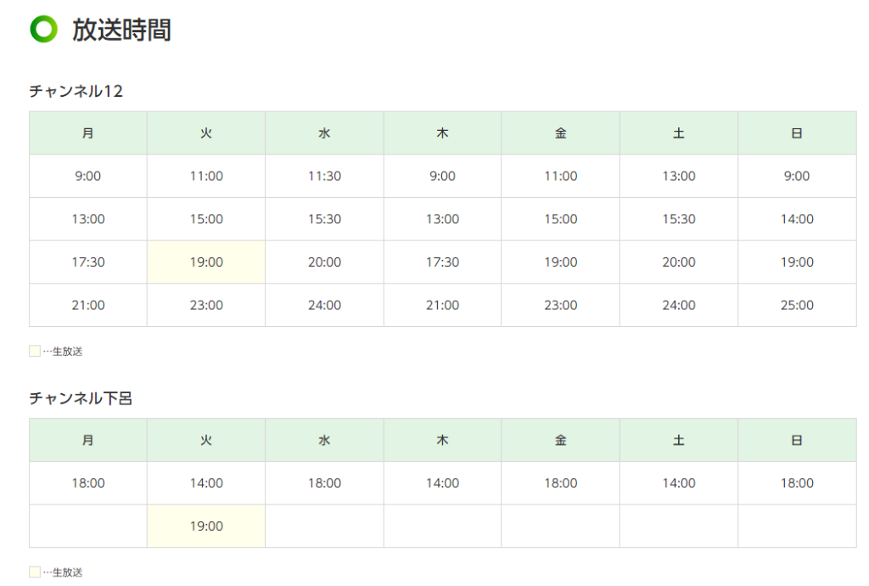This screenshot has height=586, width=869.
Task: Select 23:00 under 金 in チャンネル12 table
Action: tap(560, 306)
